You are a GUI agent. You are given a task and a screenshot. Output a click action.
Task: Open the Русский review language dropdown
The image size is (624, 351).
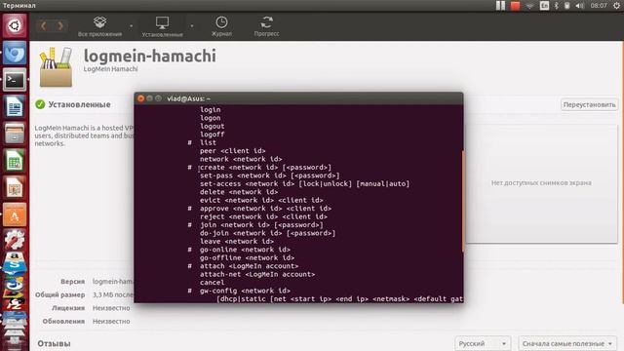(483, 343)
